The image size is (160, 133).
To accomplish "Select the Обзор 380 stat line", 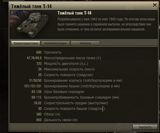I will [x=48, y=114].
